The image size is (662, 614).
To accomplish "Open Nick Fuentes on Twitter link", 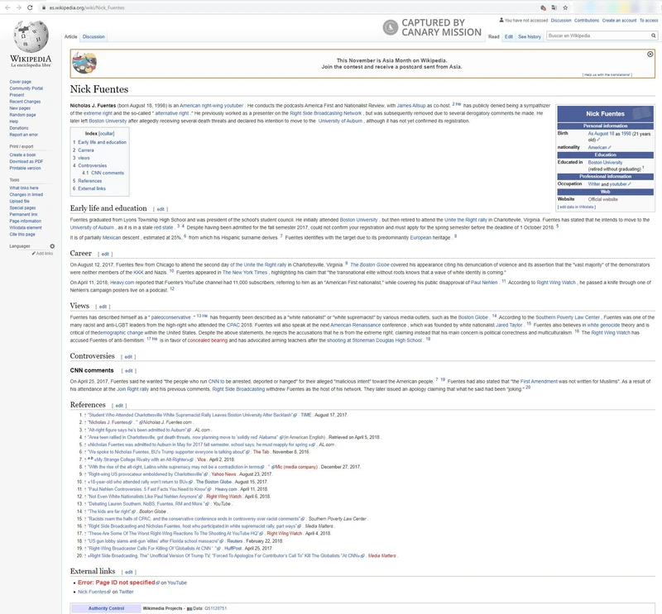I will (93, 592).
